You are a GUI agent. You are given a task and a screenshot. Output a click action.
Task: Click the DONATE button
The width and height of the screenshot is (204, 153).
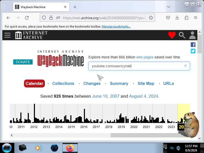point(23,62)
